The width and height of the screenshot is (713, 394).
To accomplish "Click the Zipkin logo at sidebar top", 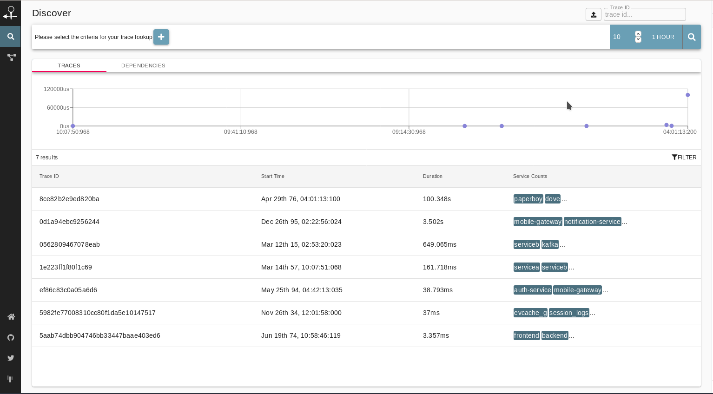I will pos(10,13).
